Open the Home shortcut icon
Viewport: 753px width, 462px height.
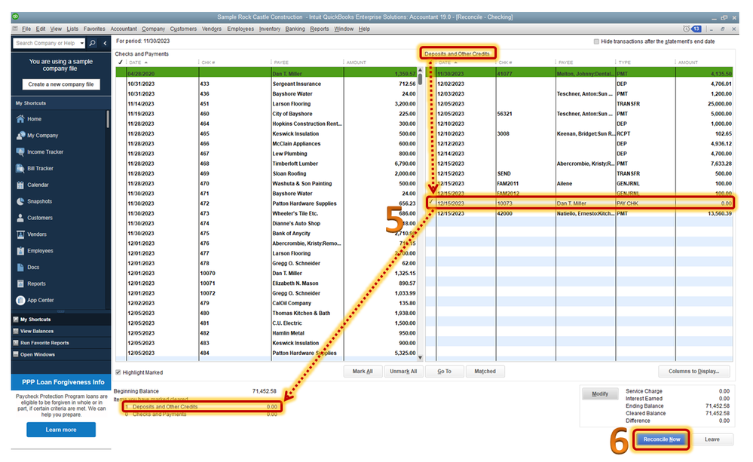pyautogui.click(x=20, y=118)
